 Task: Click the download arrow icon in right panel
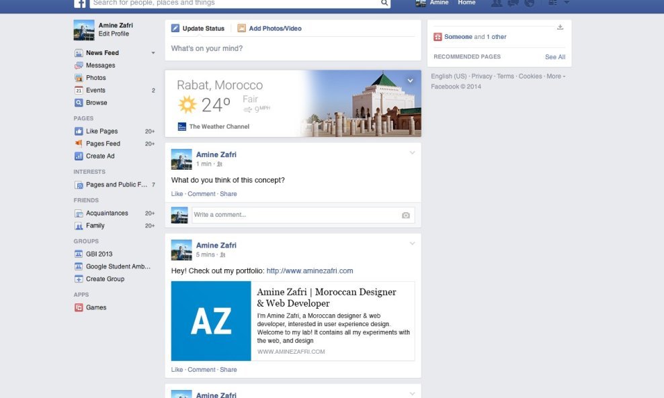[560, 27]
